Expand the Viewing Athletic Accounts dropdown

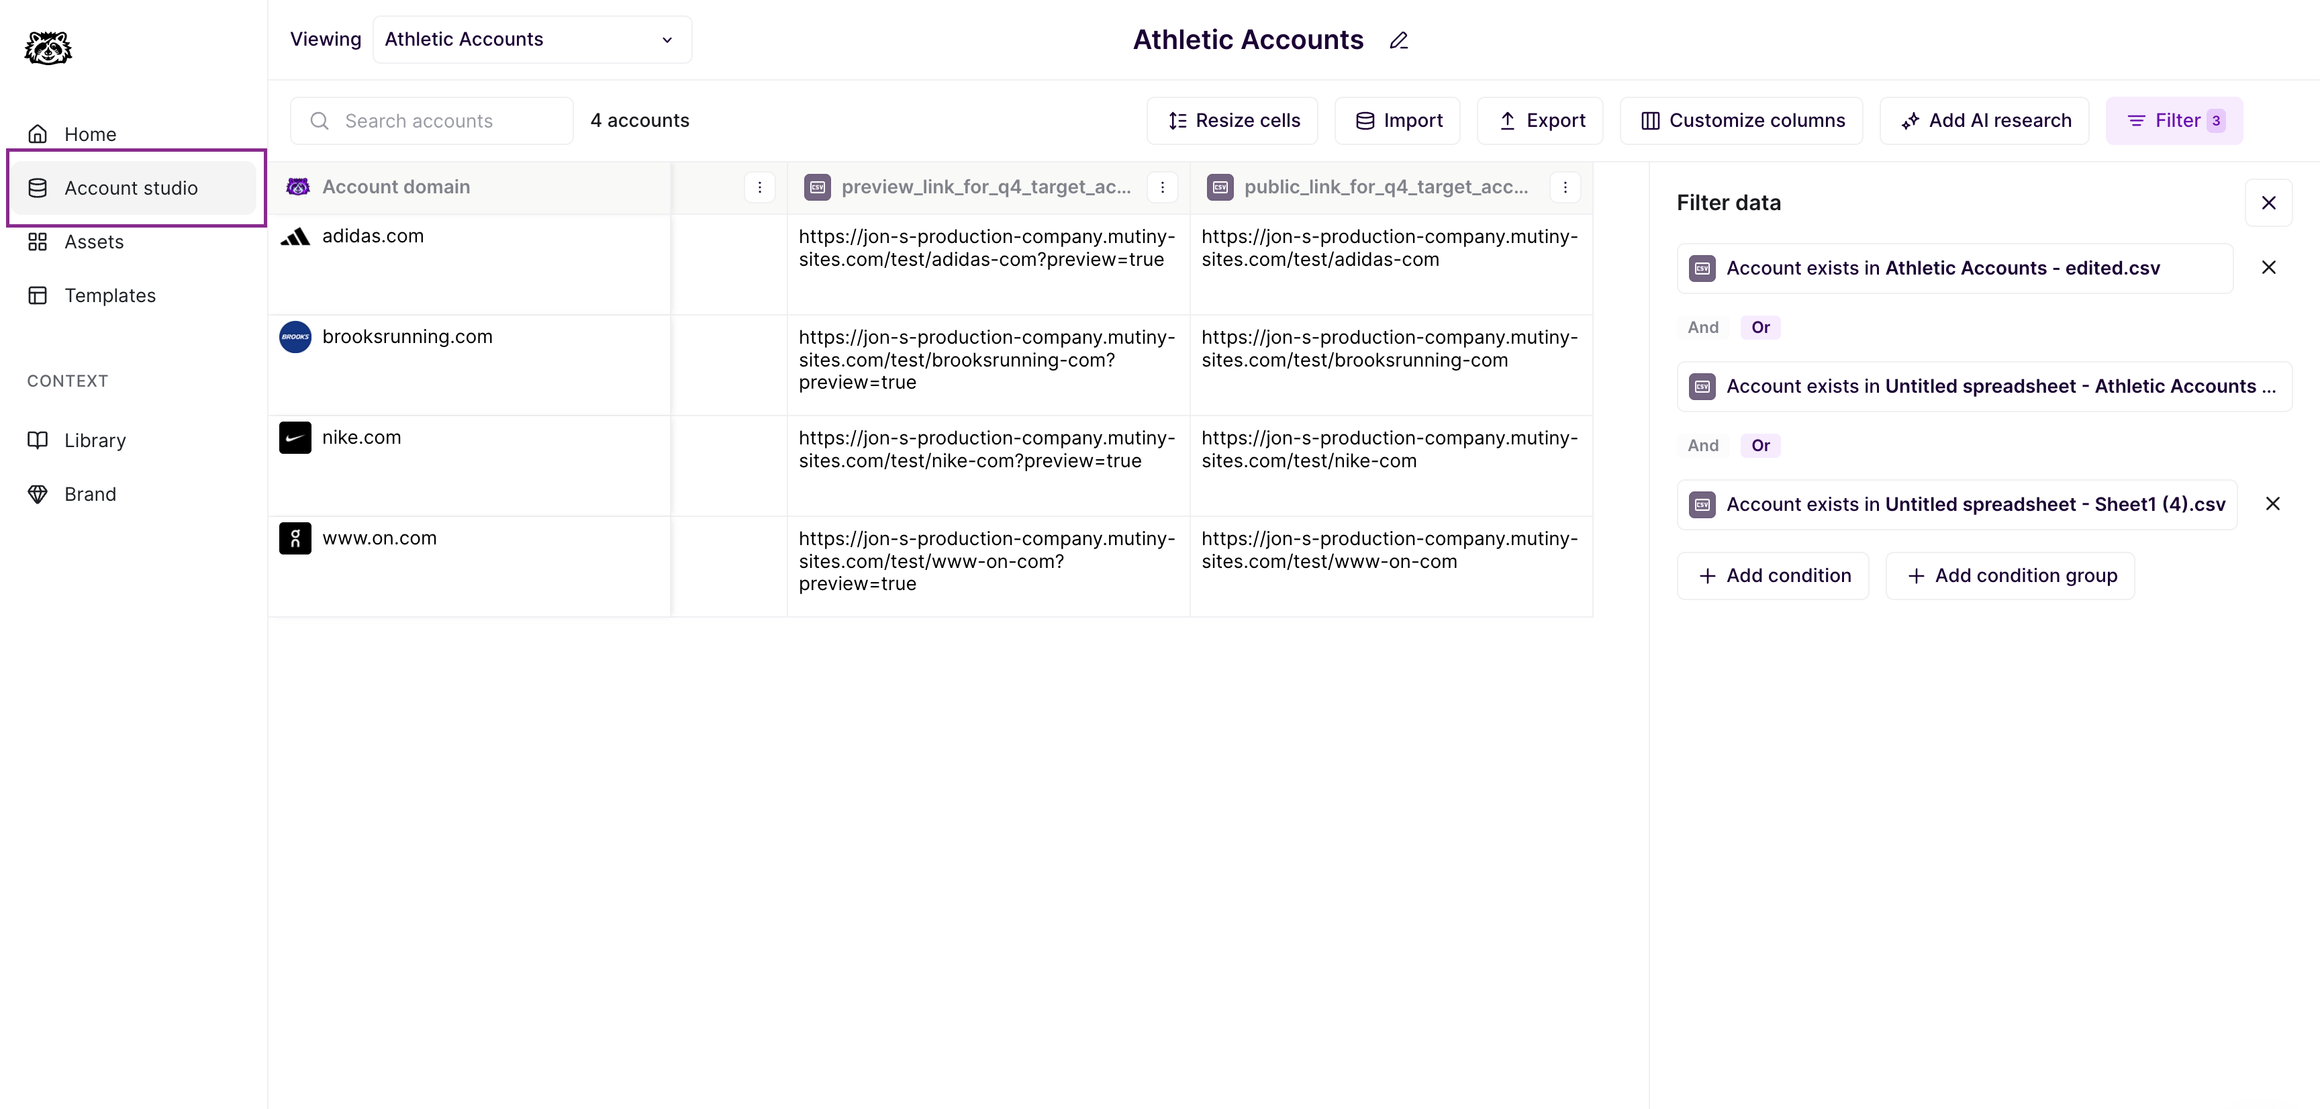coord(532,40)
